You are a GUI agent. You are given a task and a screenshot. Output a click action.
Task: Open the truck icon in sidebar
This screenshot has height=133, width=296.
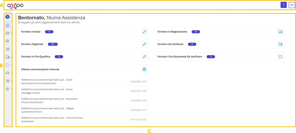(x=7, y=57)
